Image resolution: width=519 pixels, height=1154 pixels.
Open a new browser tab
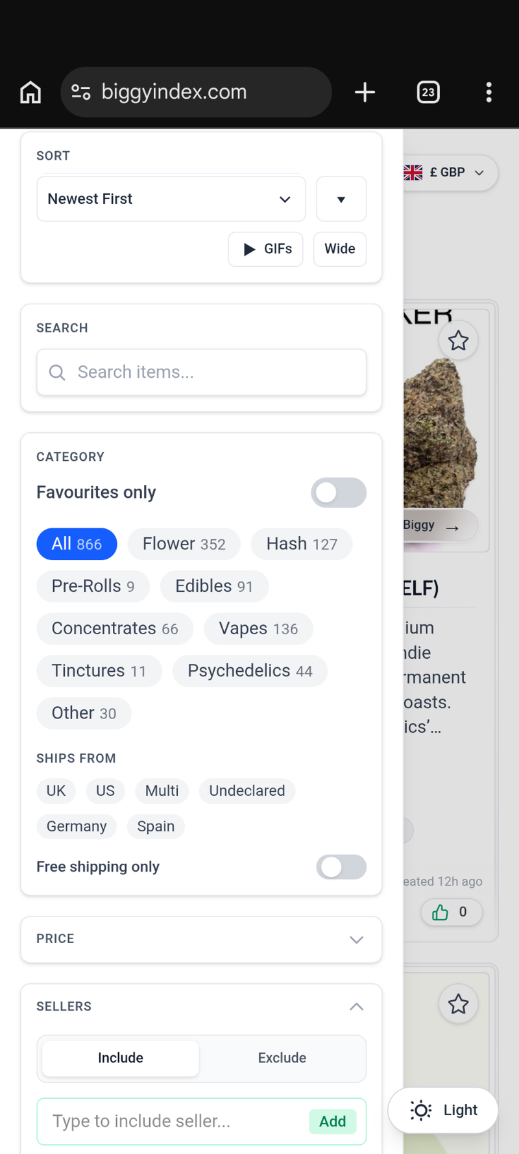(x=365, y=92)
